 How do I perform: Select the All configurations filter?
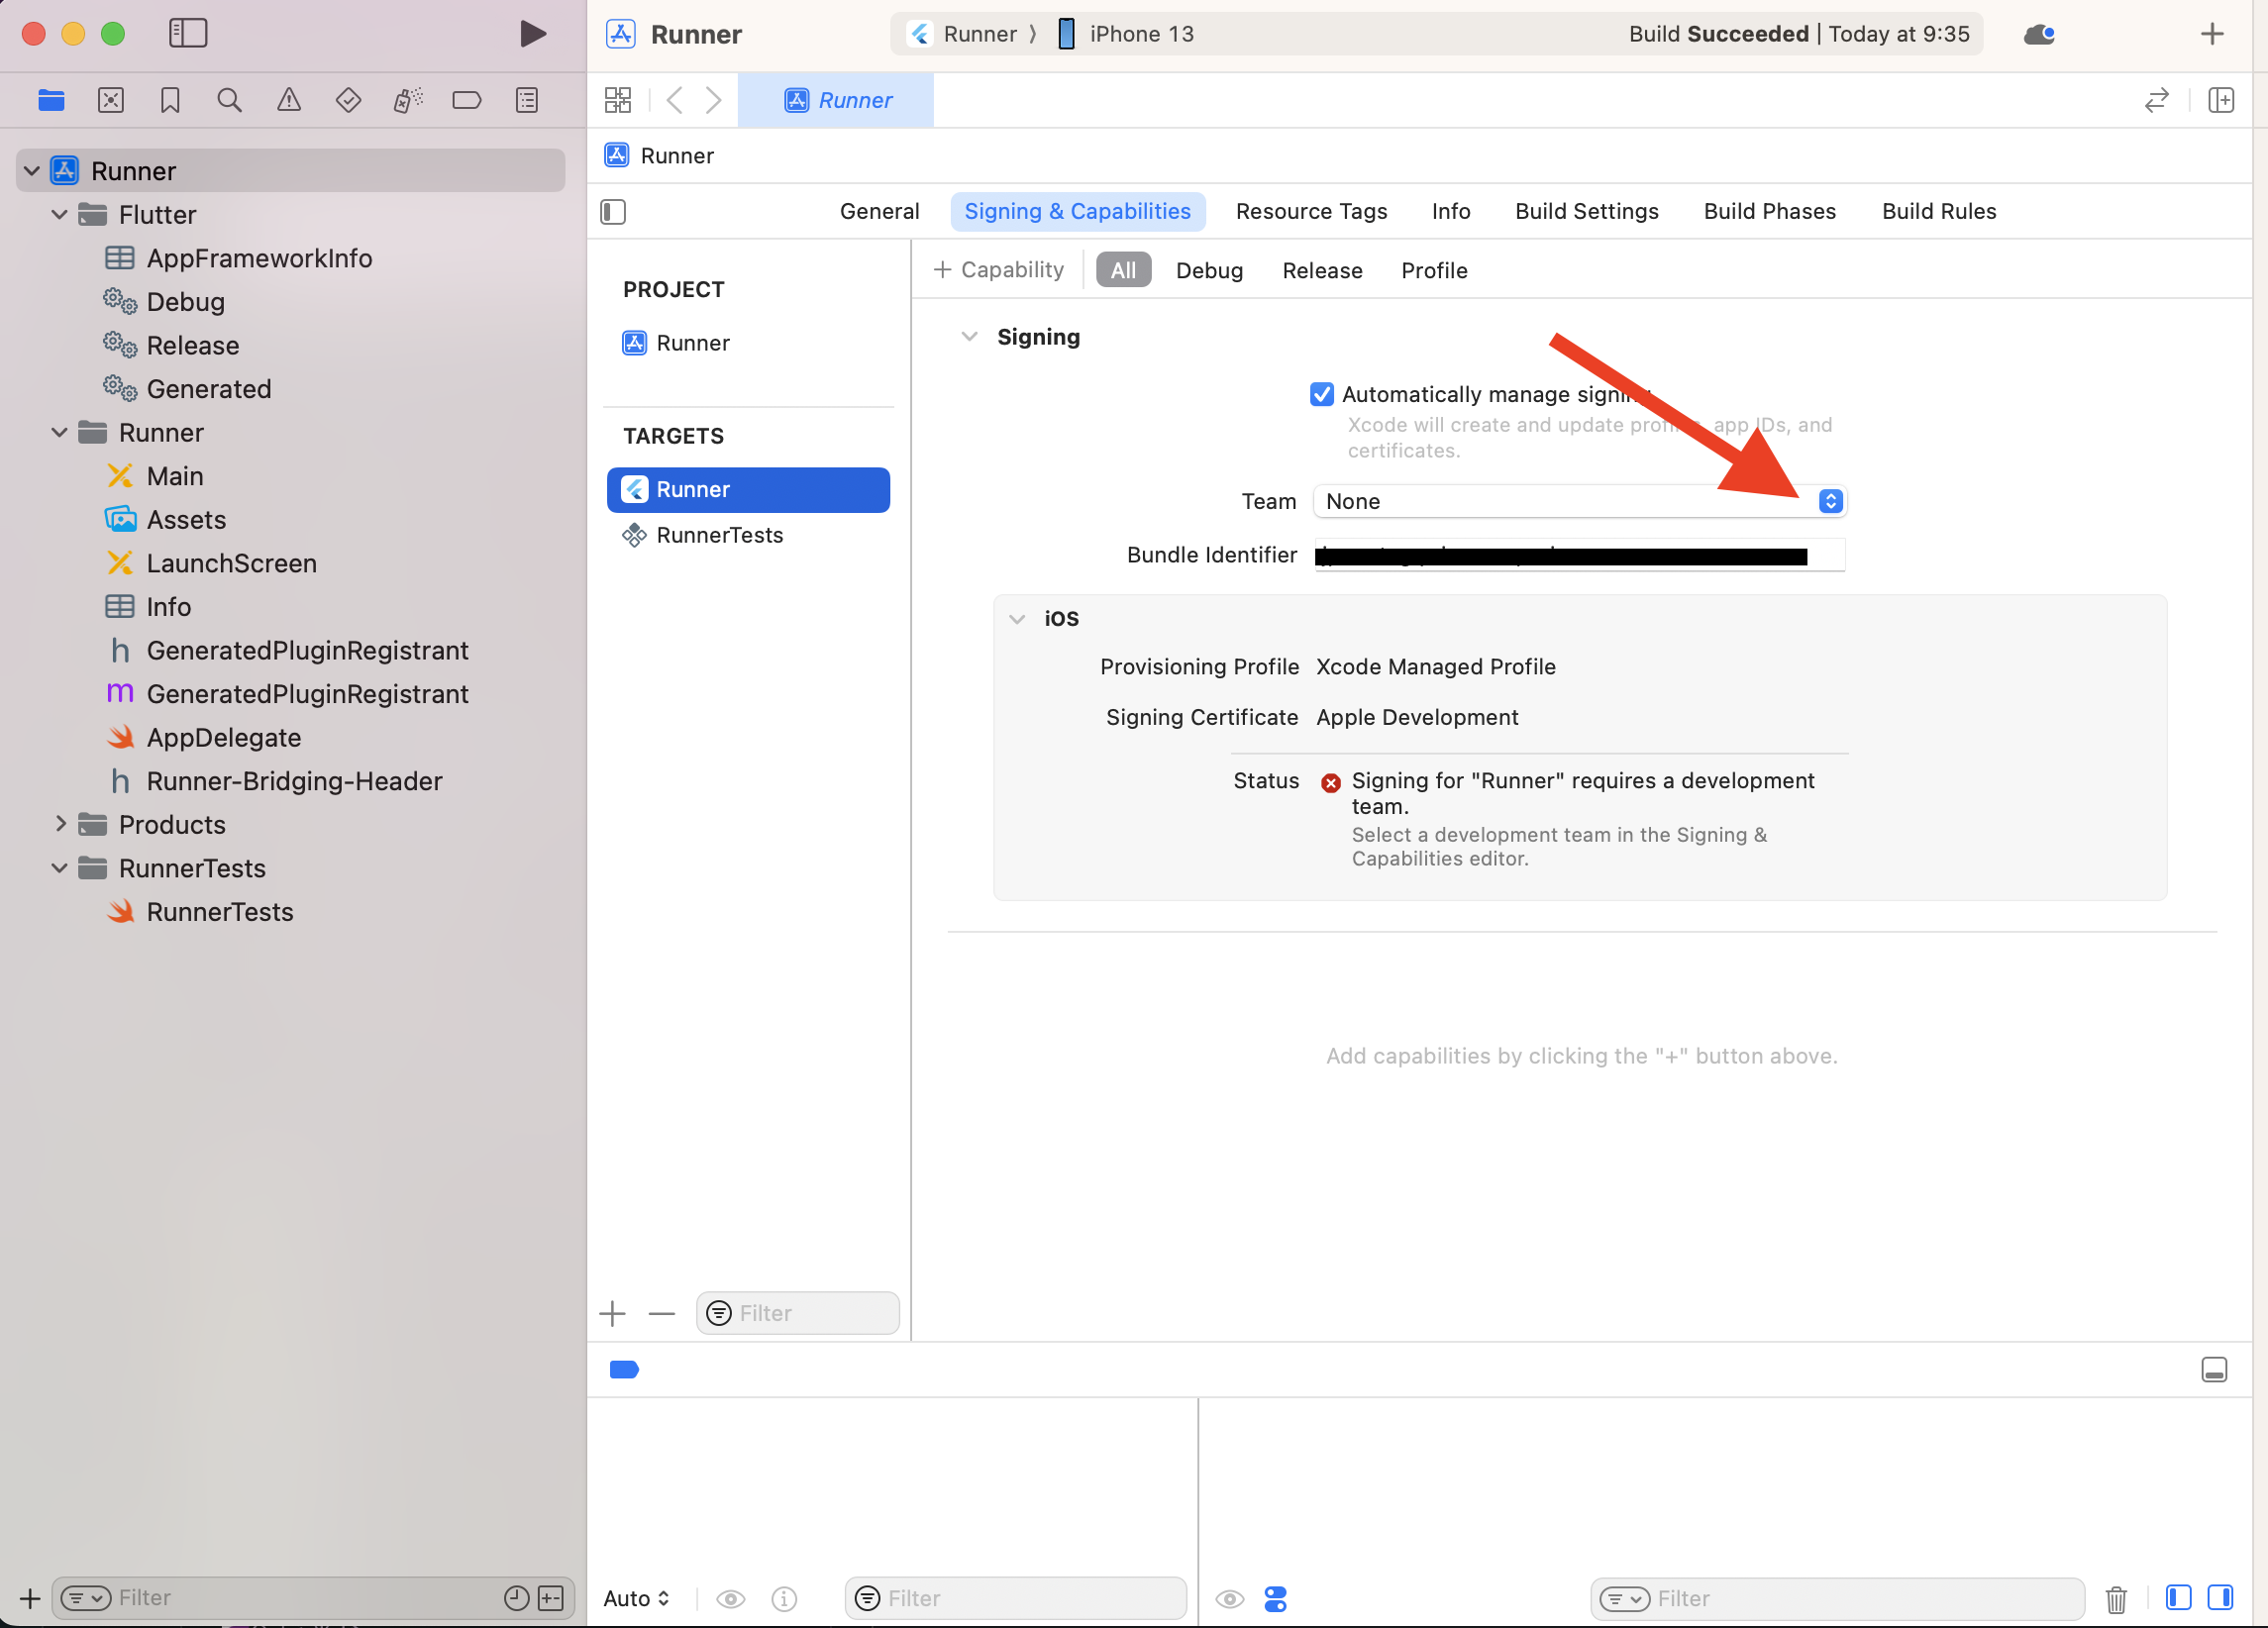(x=1123, y=270)
